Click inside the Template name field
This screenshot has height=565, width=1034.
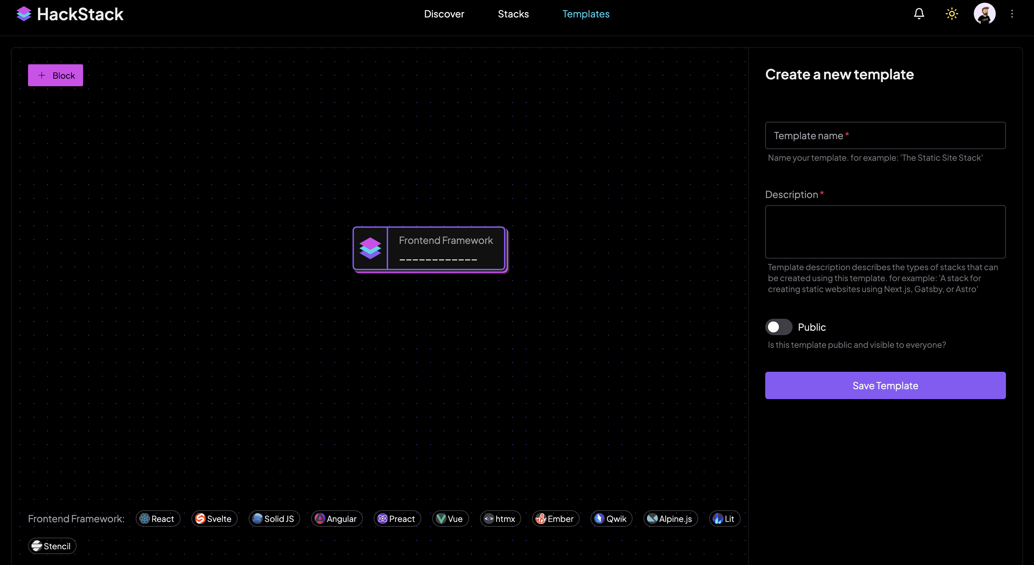[x=885, y=135]
